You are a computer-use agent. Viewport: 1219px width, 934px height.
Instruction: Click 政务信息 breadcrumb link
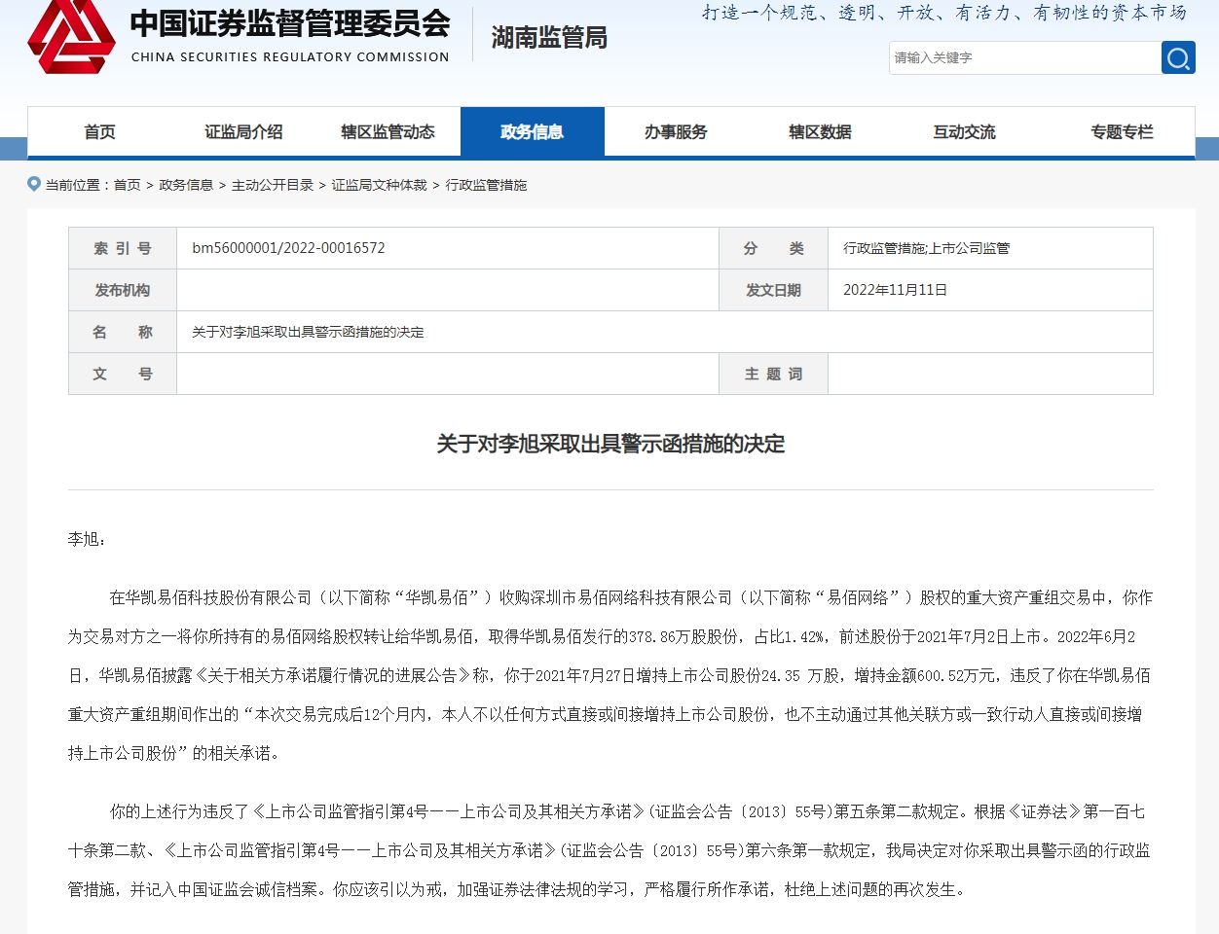click(x=186, y=185)
